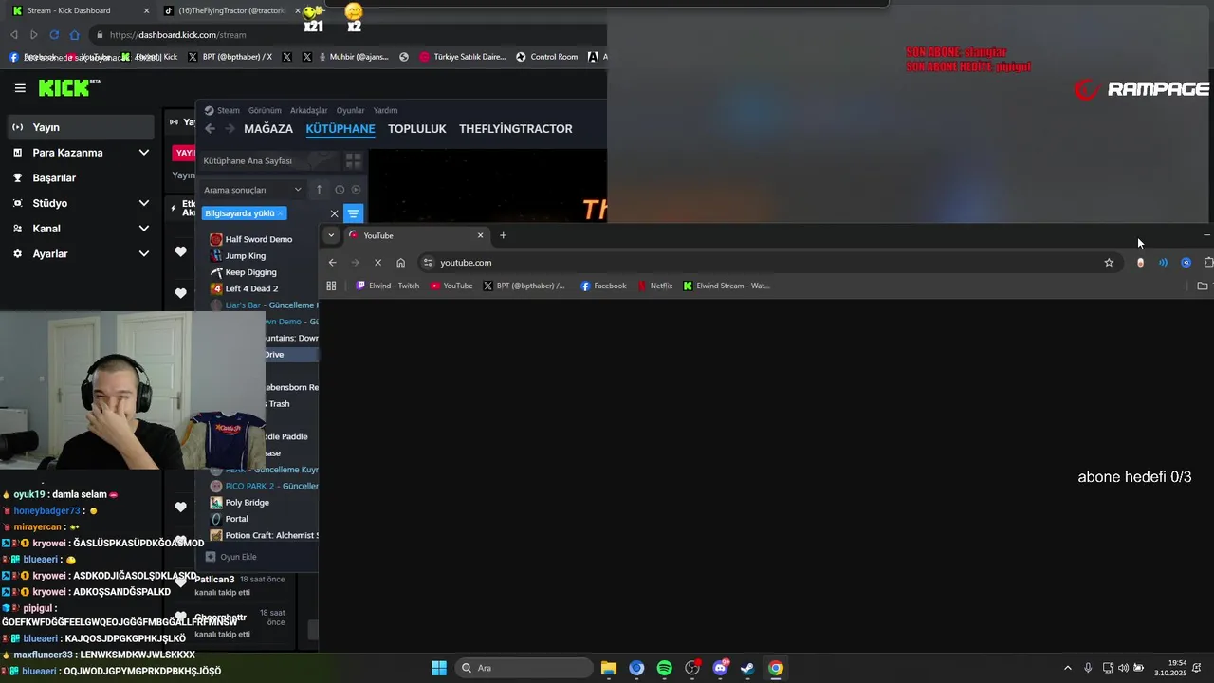Click Oyun Ekle in Steam
This screenshot has width=1214, height=683.
click(x=230, y=557)
